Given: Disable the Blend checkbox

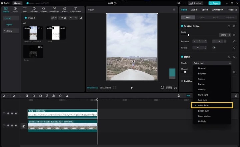Looking at the screenshot, I should pos(182,57).
